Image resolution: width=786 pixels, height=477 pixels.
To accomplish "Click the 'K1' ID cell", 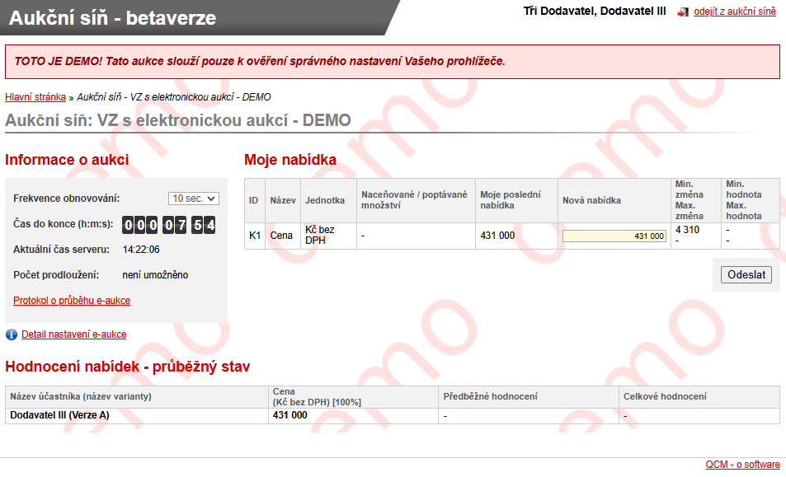I will (255, 236).
